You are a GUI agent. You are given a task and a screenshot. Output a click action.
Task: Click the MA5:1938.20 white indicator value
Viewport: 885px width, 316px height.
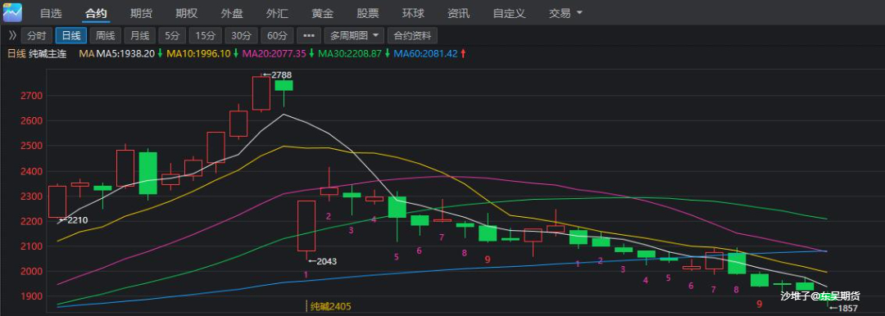point(125,53)
